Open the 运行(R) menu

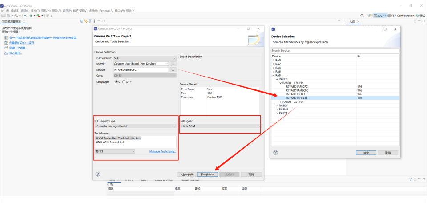point(93,11)
